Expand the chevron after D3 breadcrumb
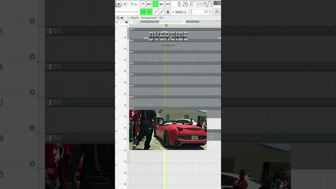336x189 pixels. point(164,18)
